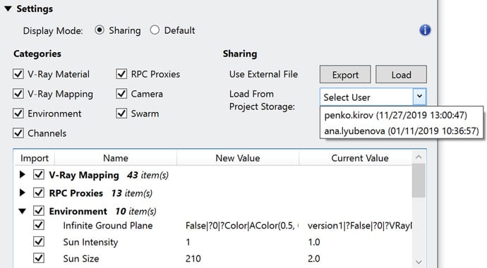
Task: Click the New Value column header
Action: tap(238, 158)
